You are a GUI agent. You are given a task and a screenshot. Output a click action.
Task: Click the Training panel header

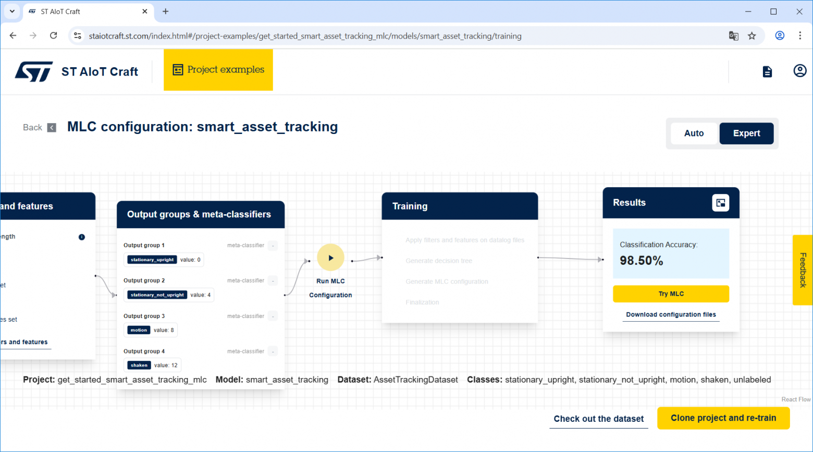click(x=460, y=206)
